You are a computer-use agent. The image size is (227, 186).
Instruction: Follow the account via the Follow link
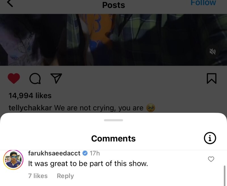(203, 3)
